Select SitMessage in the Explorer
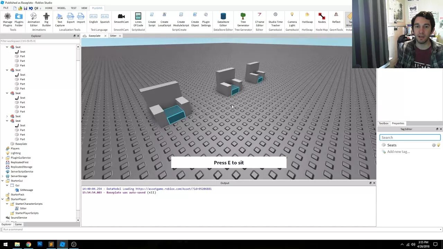The width and height of the screenshot is (443, 249). (x=26, y=190)
